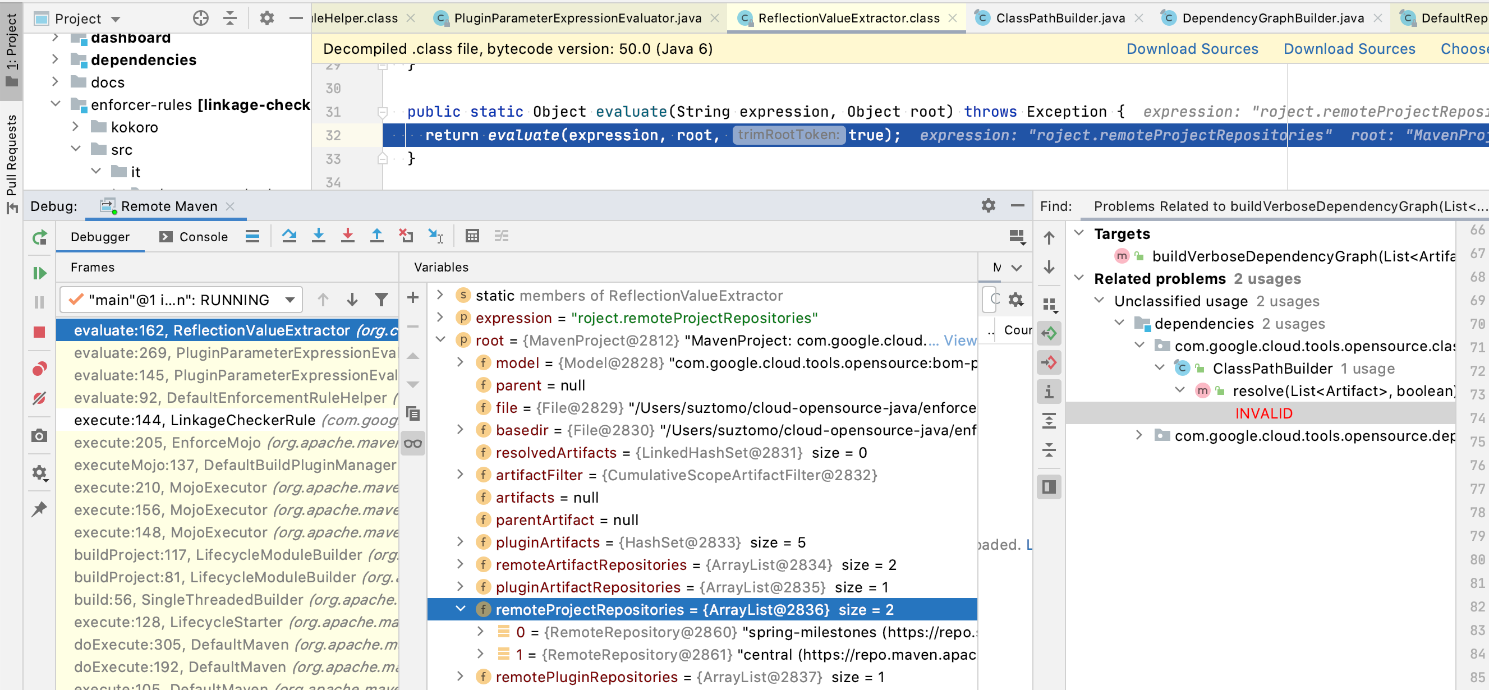Toggle Mute Breakpoints in the debug sidebar
Screen dimensions: 1489x690
coord(39,398)
